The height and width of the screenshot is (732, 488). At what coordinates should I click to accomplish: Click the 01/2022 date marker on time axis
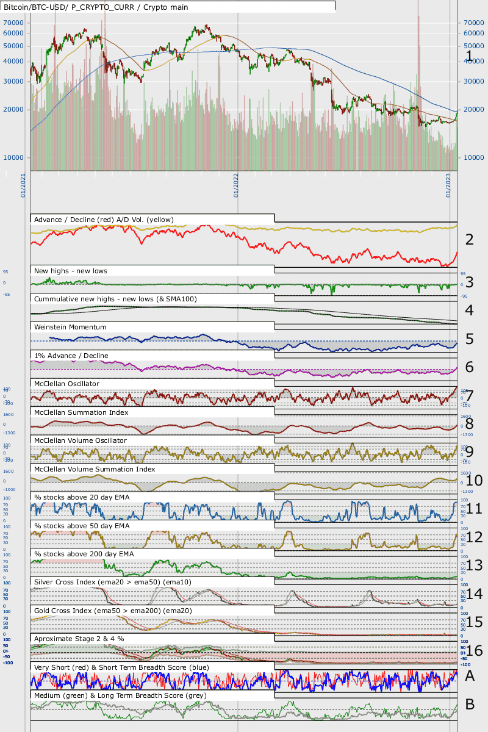[235, 184]
